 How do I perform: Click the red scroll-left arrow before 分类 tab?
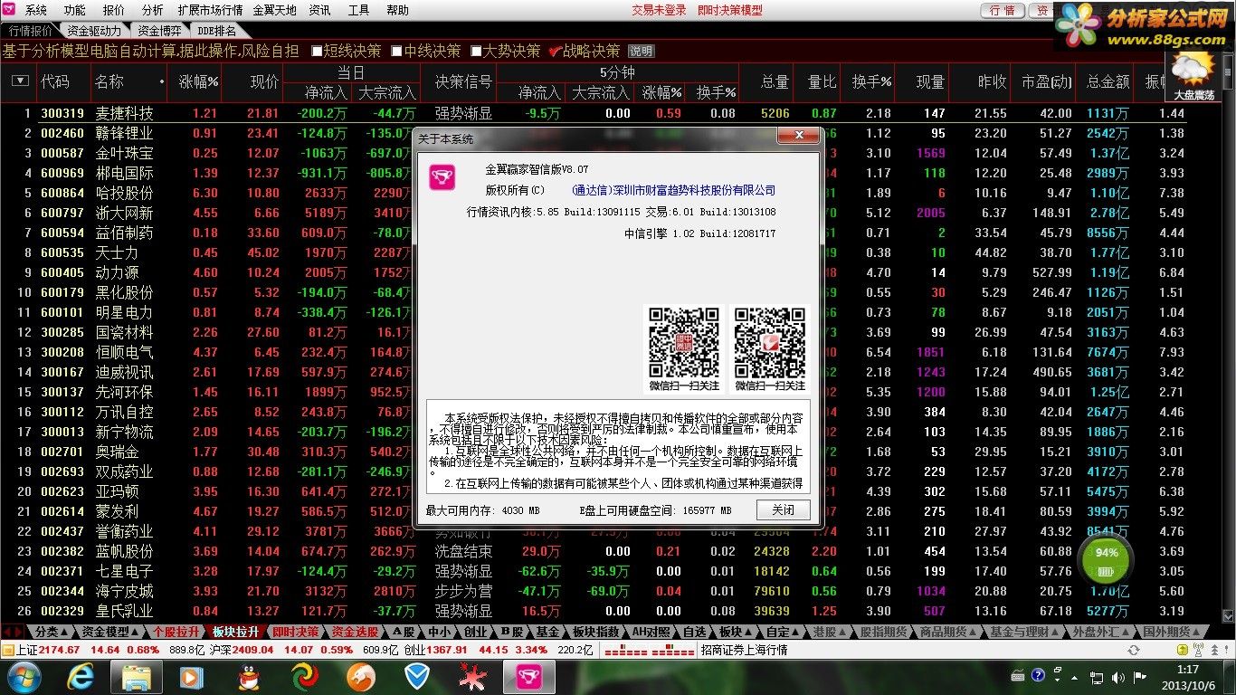(x=7, y=632)
